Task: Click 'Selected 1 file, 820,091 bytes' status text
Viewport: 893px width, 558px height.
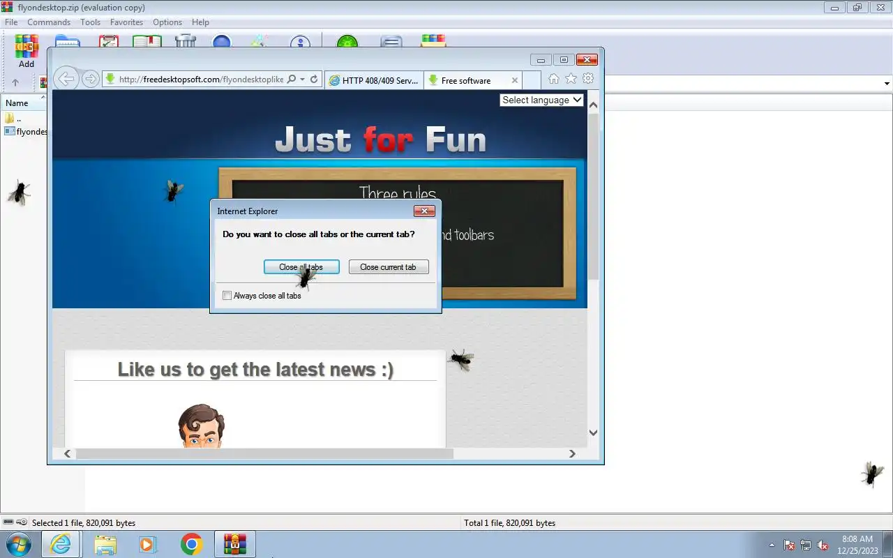Action: 84,522
